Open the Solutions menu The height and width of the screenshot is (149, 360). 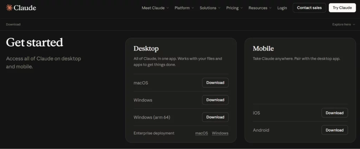point(210,8)
